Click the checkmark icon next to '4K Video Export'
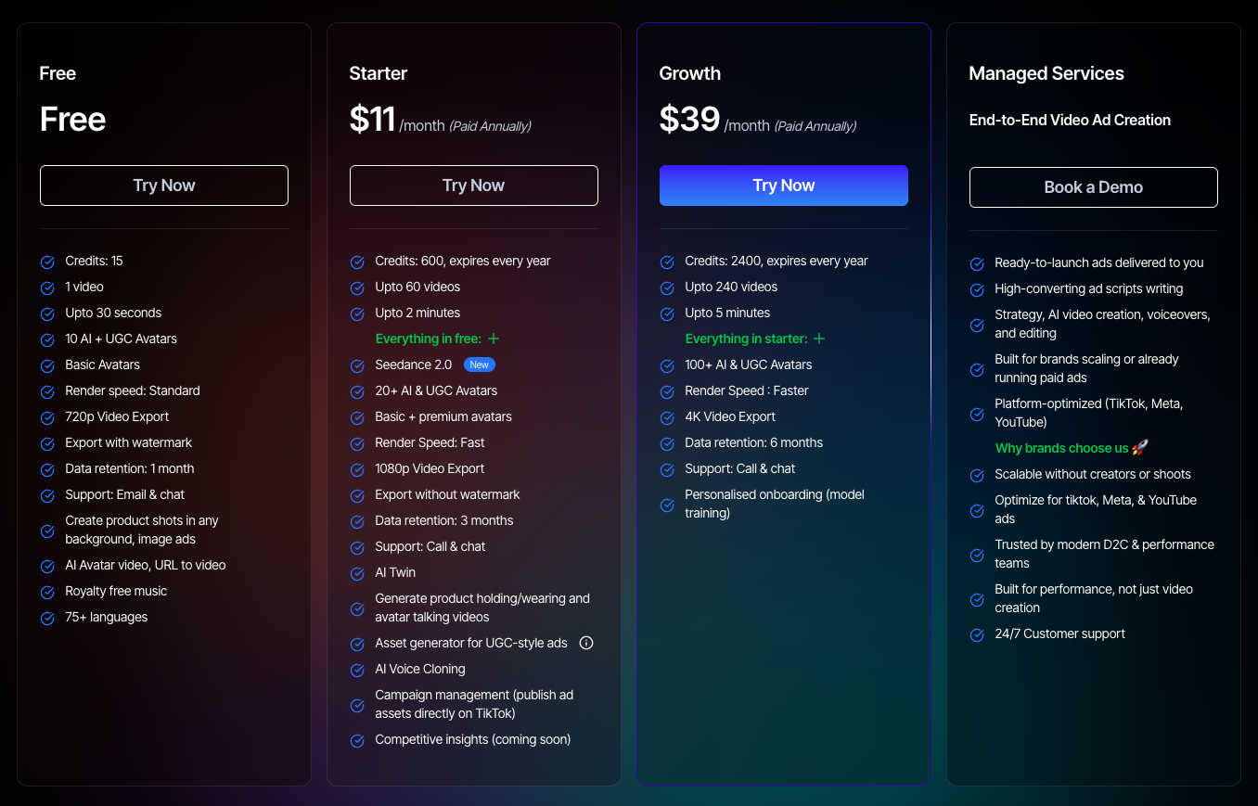Screen dimensions: 1258x806 667,417
